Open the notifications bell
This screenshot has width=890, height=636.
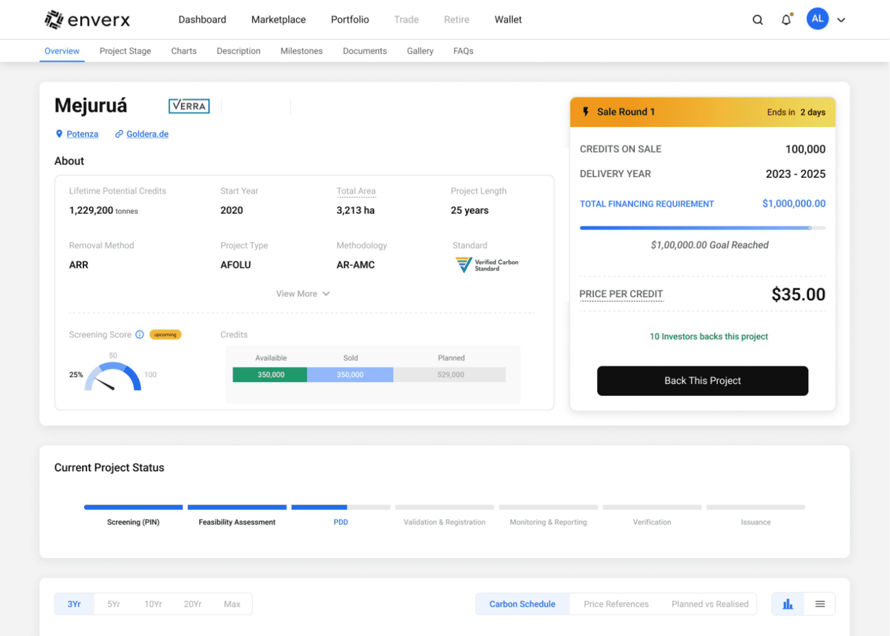point(786,20)
